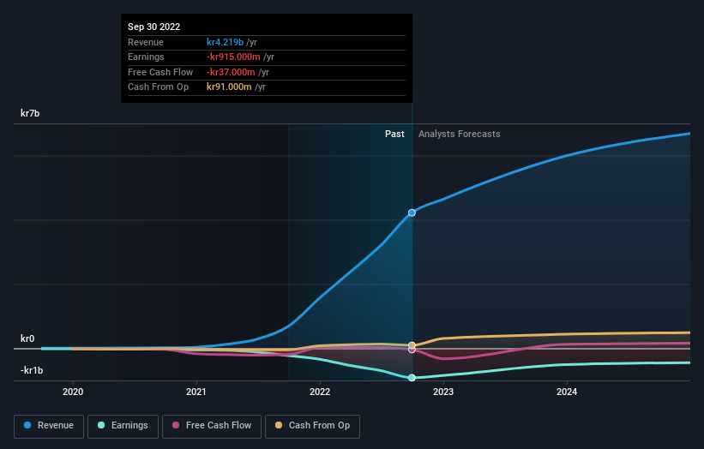
Task: Click the Cash From Op orange data point
Action: 412,345
